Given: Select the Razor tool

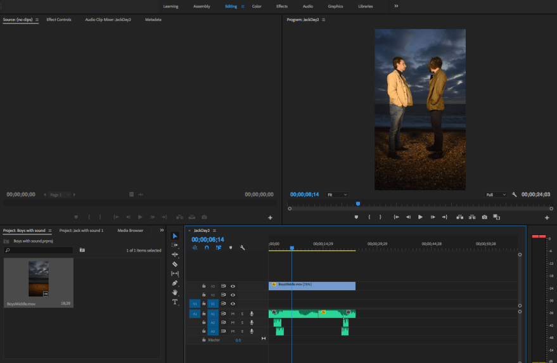Looking at the screenshot, I should pos(175,264).
